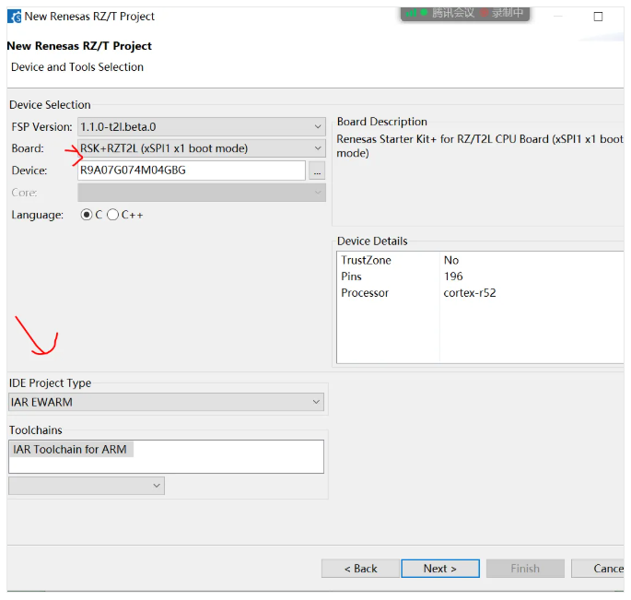Click the e2 studio icon in title bar
This screenshot has height=600, width=631.
click(x=14, y=17)
